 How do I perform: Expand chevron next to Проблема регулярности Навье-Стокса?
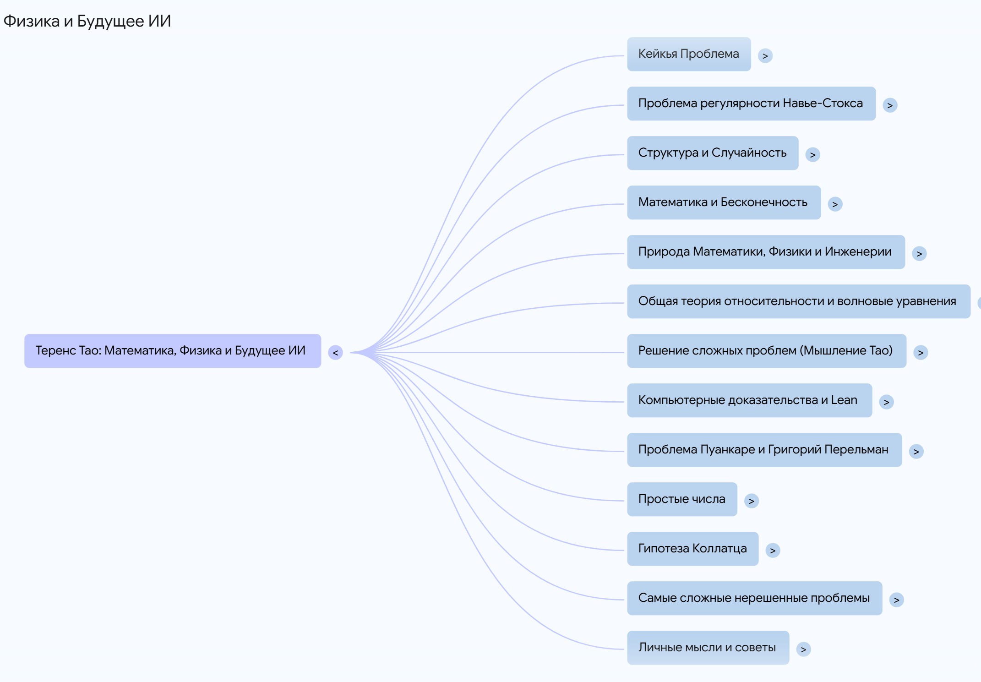(x=889, y=105)
